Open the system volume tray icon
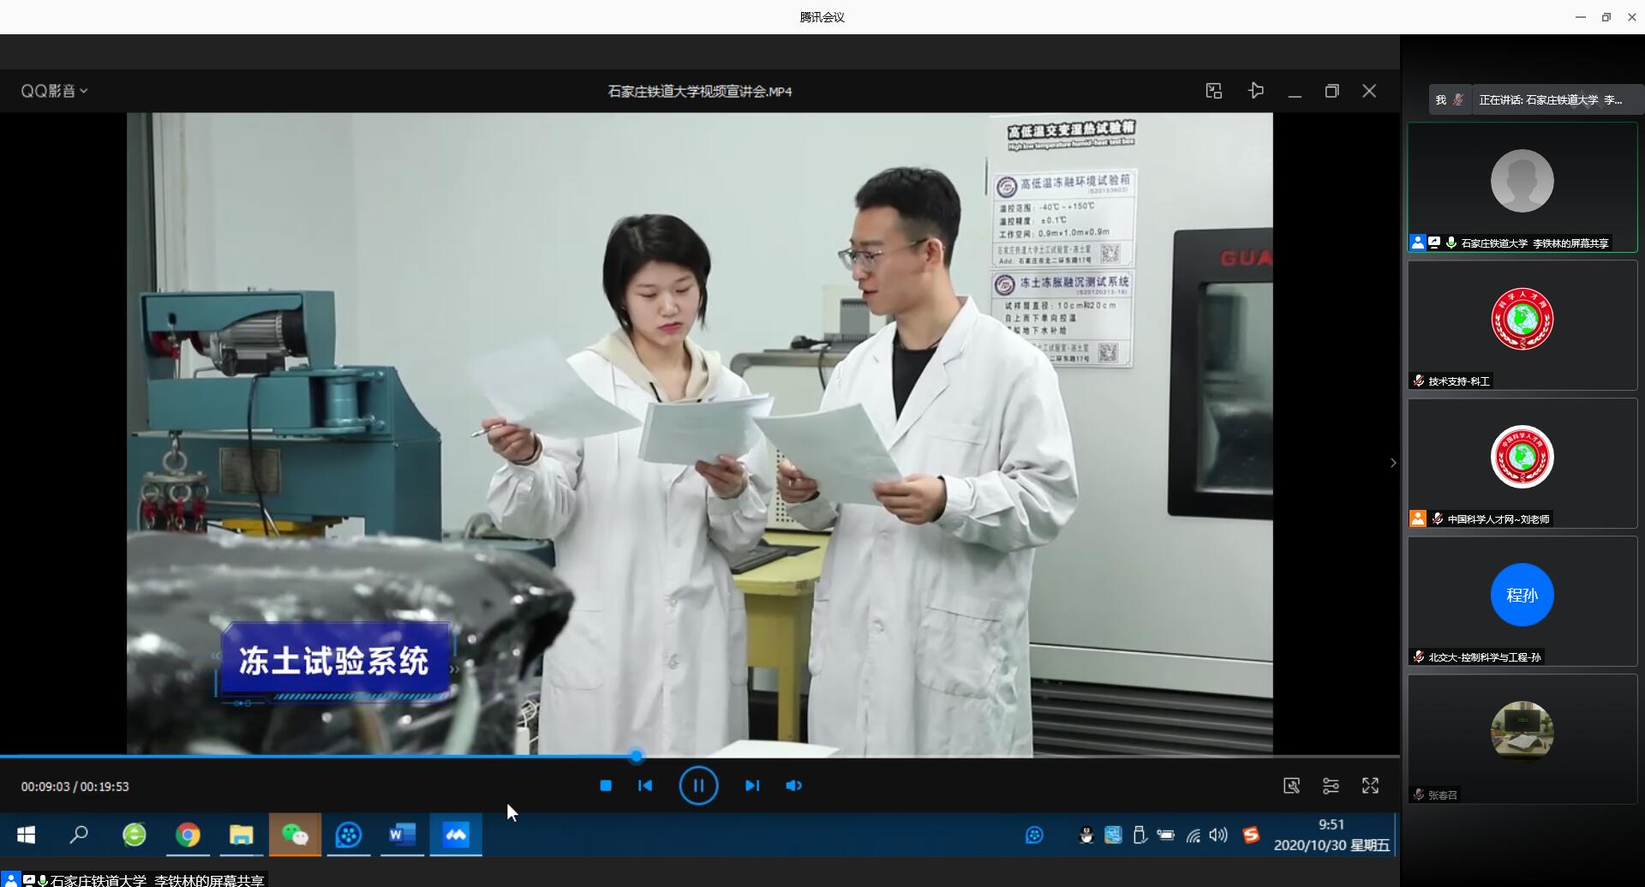 1218,835
